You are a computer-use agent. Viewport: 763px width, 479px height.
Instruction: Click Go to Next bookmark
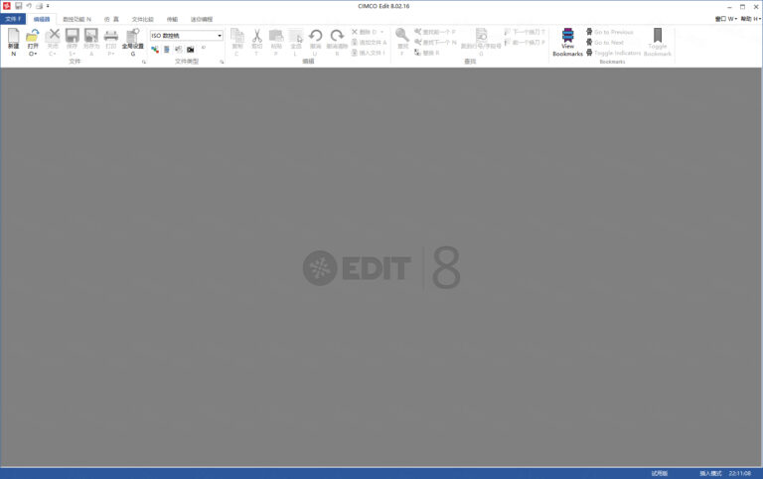pos(605,43)
